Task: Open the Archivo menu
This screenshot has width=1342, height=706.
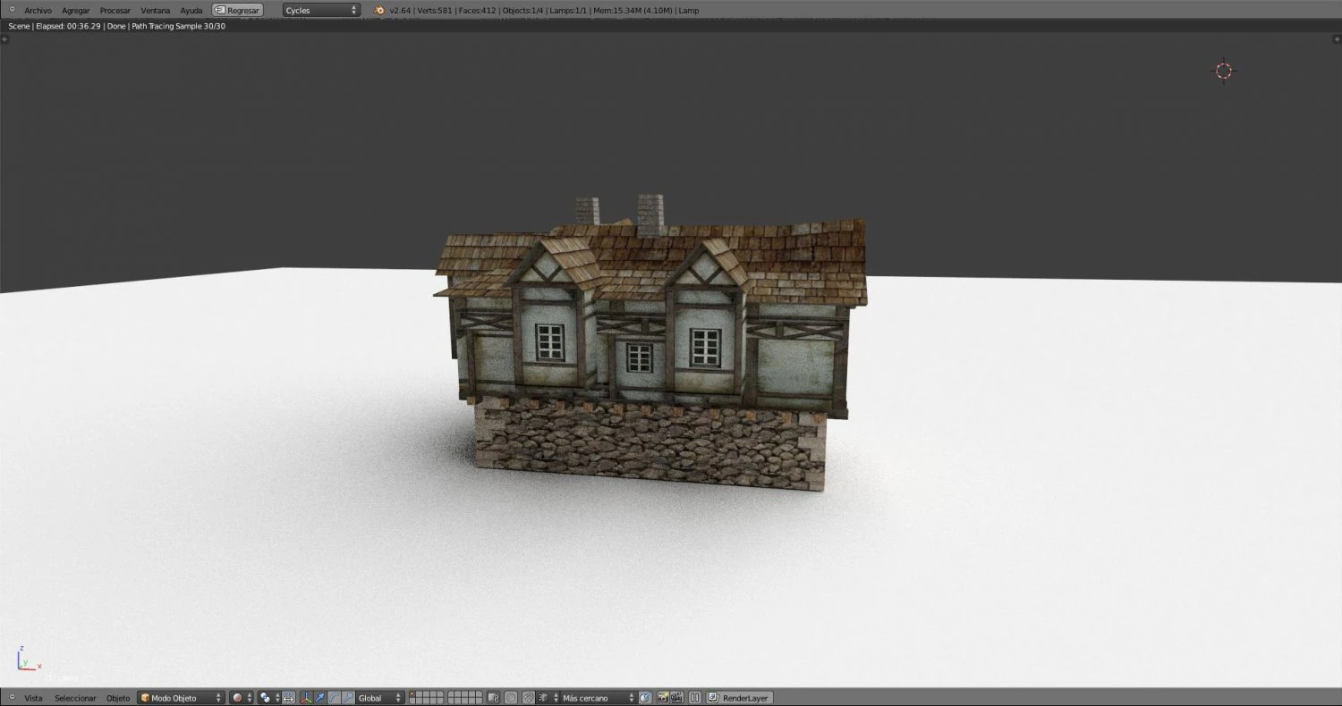Action: click(38, 10)
